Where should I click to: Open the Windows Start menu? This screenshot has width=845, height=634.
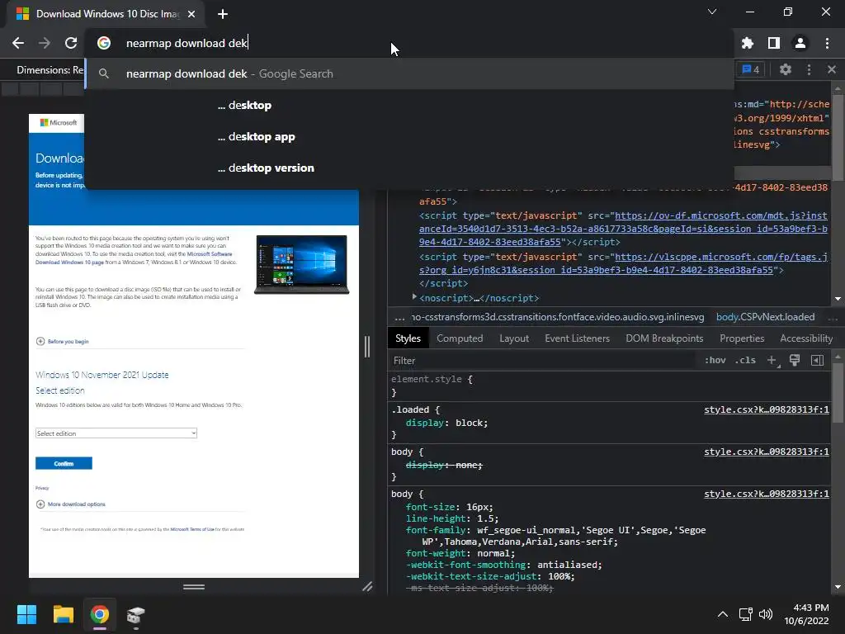point(26,614)
